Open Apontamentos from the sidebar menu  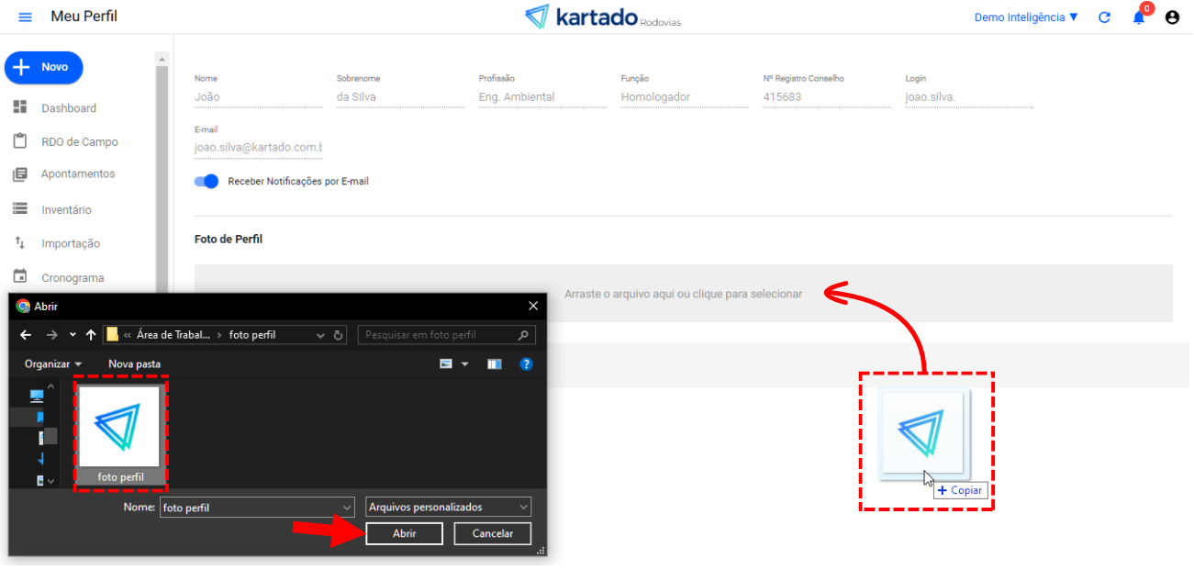[x=78, y=174]
